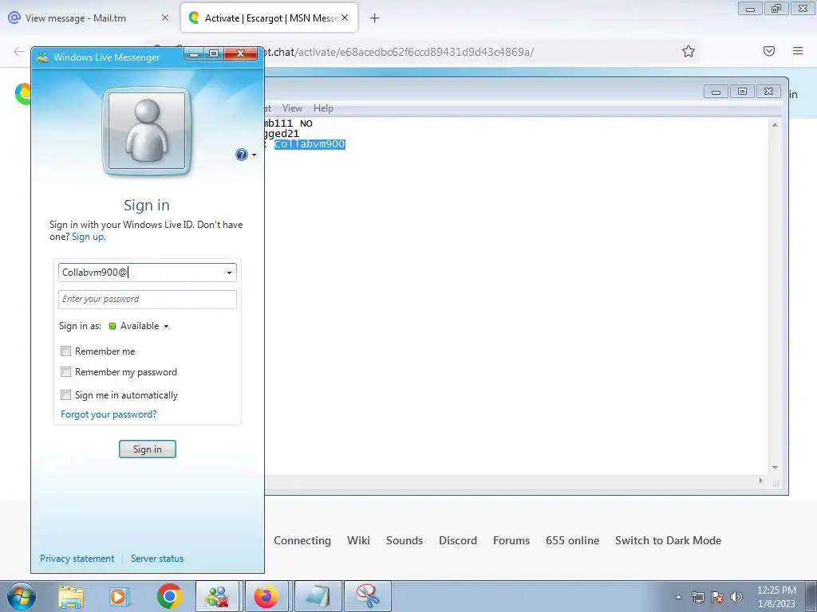Switch to Dark Mode on the page
The width and height of the screenshot is (817, 612).
pos(668,540)
